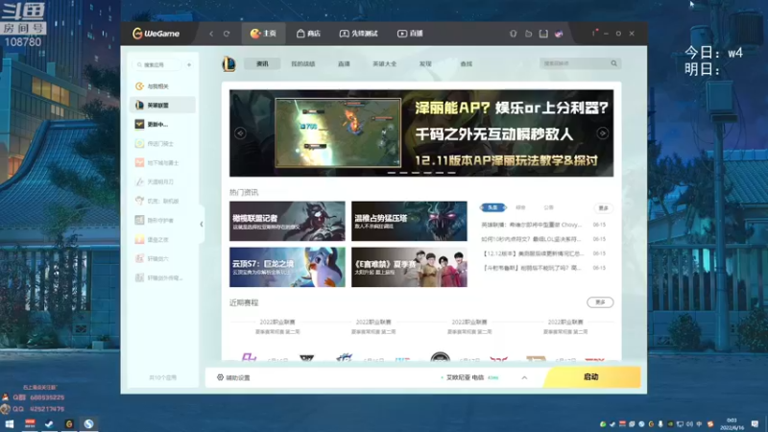Select 轩辕剑六 in the sidebar
This screenshot has height=432, width=768.
(162, 258)
